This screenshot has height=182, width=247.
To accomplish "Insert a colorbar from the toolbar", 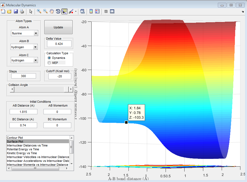I will pyautogui.click(x=91, y=11).
